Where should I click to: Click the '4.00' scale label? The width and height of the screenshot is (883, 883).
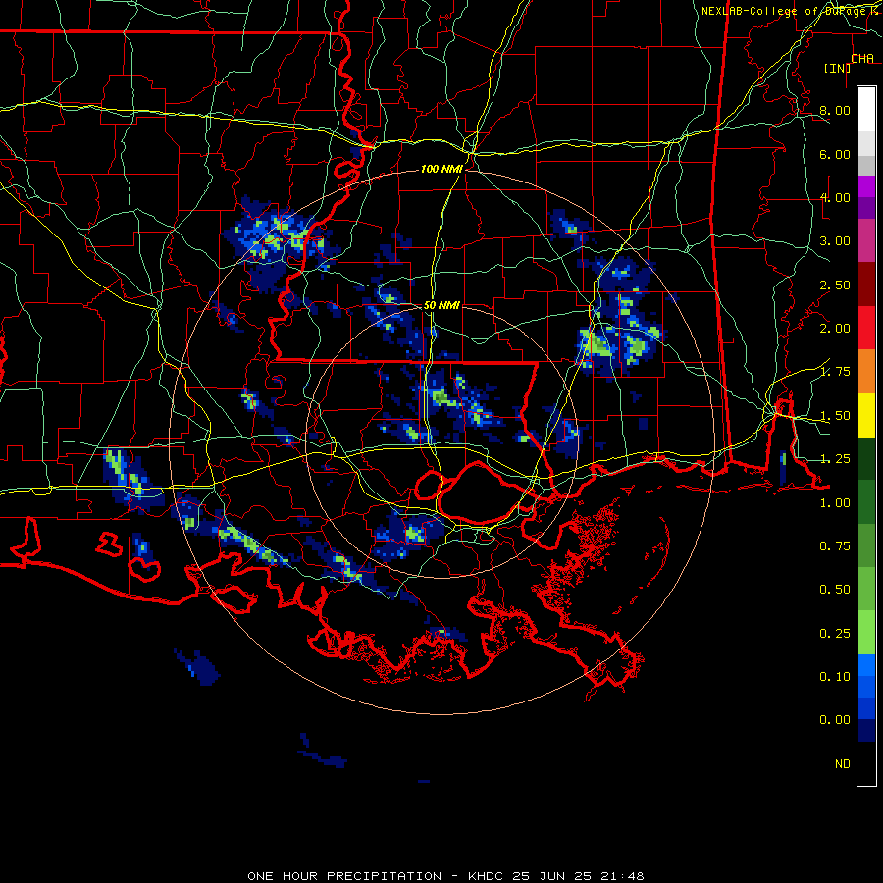pyautogui.click(x=835, y=197)
